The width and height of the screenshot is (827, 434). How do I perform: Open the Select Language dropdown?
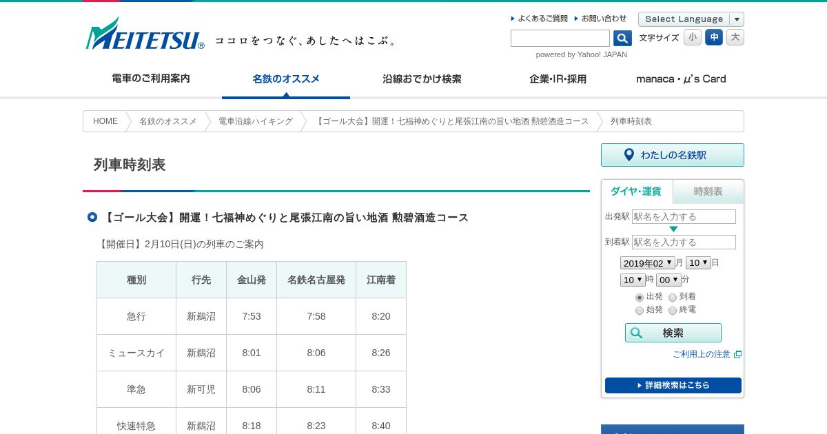691,19
